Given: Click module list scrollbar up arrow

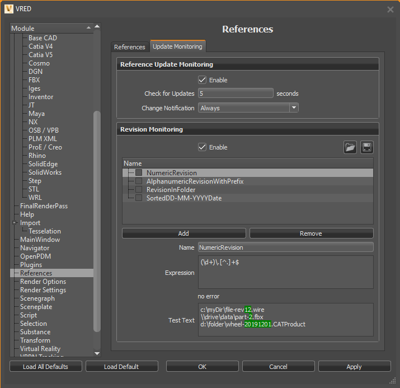Looking at the screenshot, I should tap(97, 26).
